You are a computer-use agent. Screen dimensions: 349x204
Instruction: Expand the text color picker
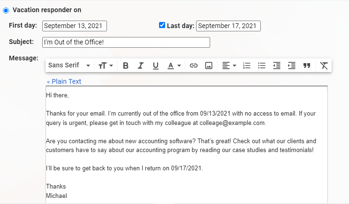click(174, 66)
